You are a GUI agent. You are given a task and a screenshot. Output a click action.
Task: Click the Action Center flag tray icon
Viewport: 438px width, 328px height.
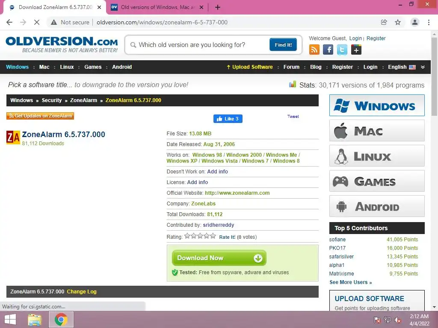(x=377, y=320)
